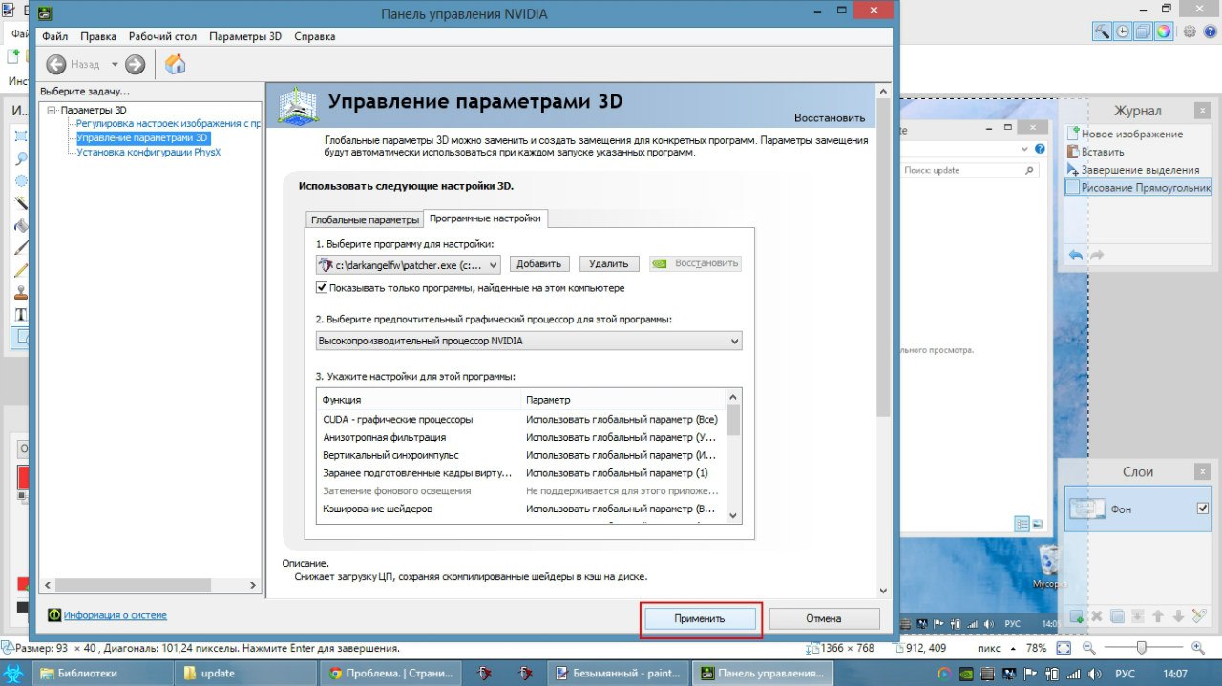The image size is (1222, 686).
Task: Toggle the Paint.NET History window clock icon
Action: click(1123, 31)
